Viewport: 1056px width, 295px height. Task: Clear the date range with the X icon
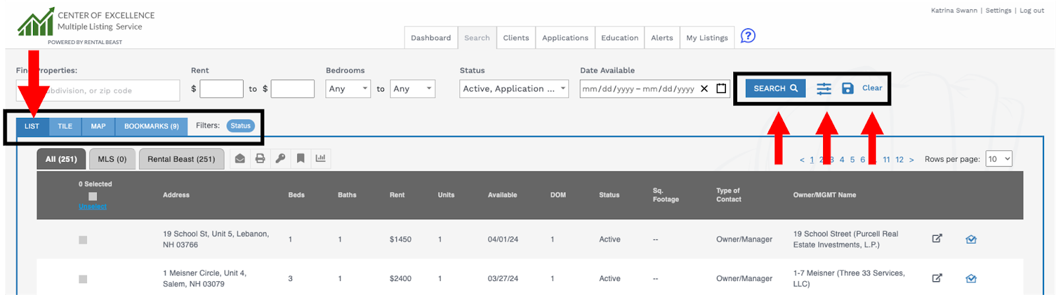pos(704,89)
